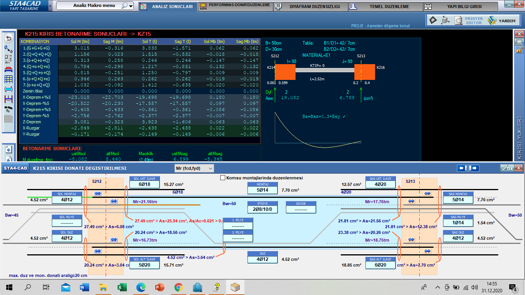Open the 3D axis view icon
The image size is (525, 295).
[x=446, y=20]
